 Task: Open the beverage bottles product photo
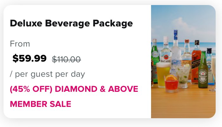183,62
